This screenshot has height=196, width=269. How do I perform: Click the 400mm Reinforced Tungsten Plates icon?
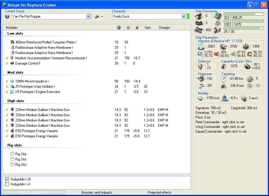coord(12,42)
